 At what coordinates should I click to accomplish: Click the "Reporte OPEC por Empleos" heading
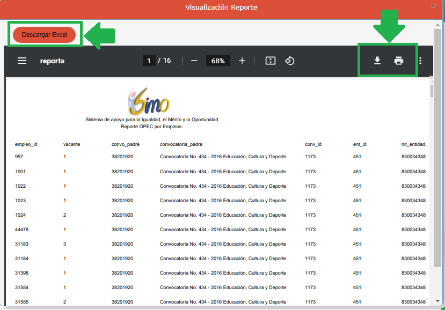click(x=151, y=127)
